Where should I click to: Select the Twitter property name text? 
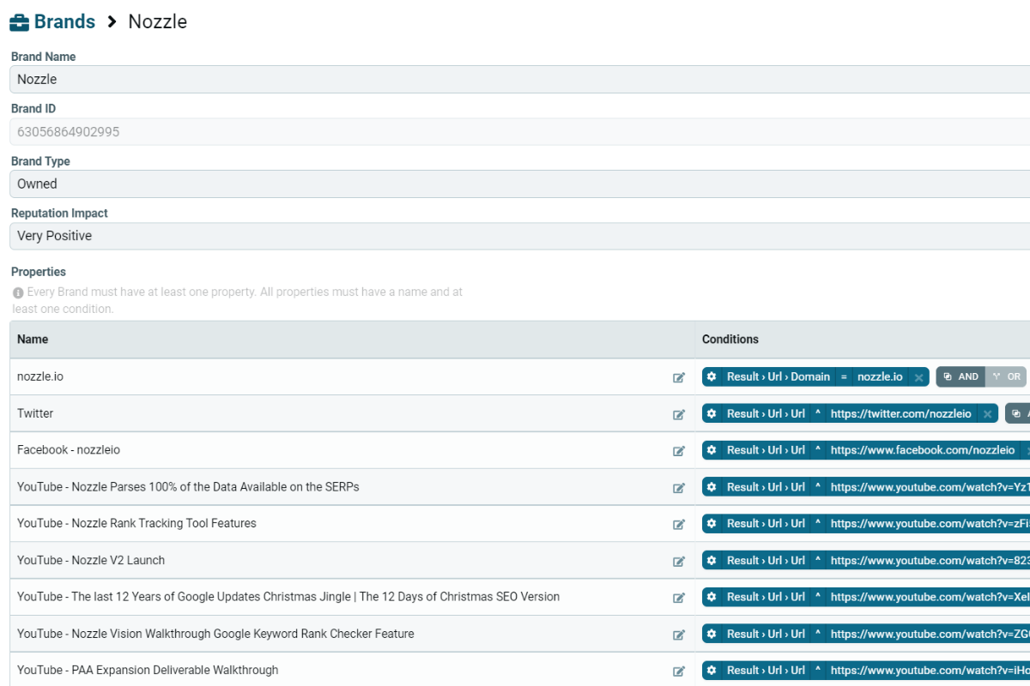click(35, 413)
